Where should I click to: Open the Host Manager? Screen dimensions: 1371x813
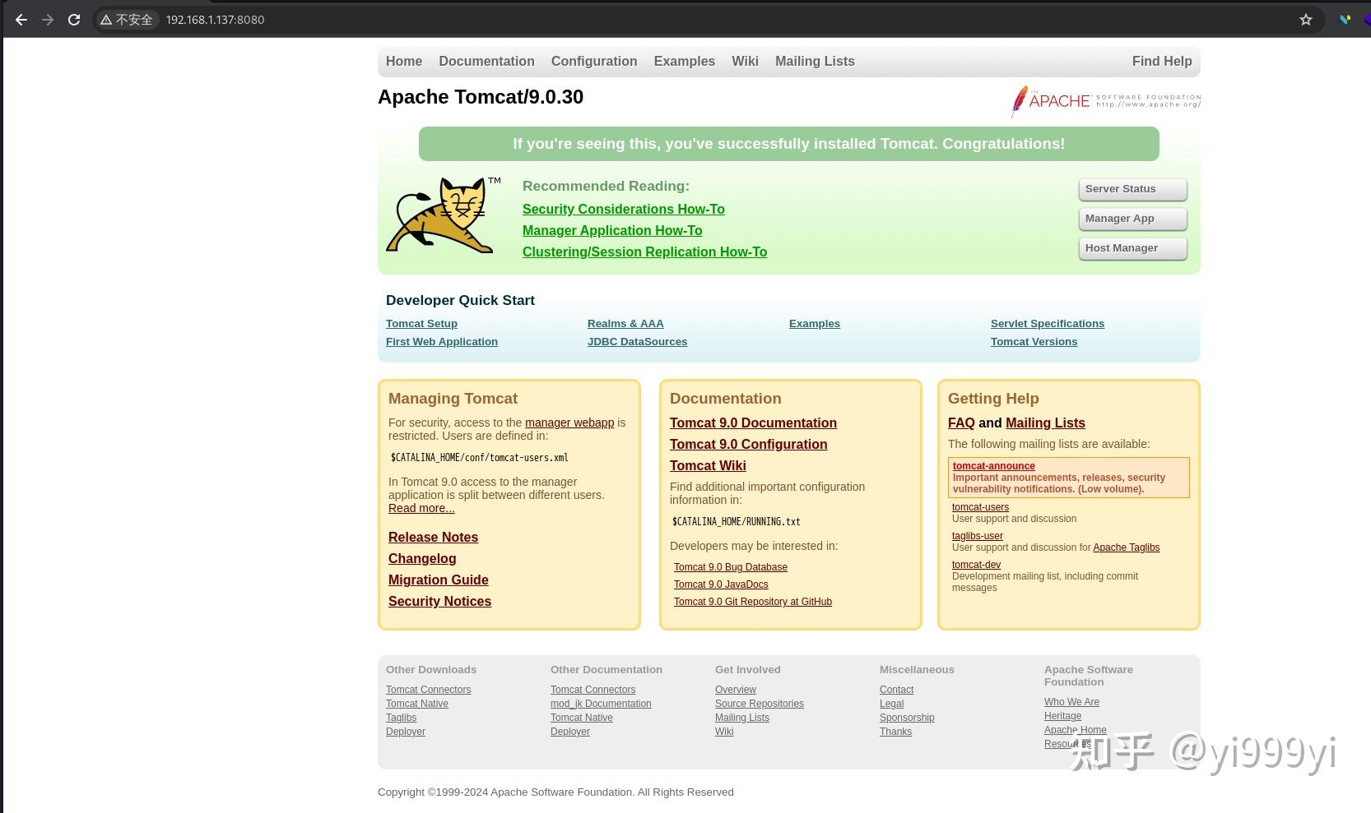1132,247
